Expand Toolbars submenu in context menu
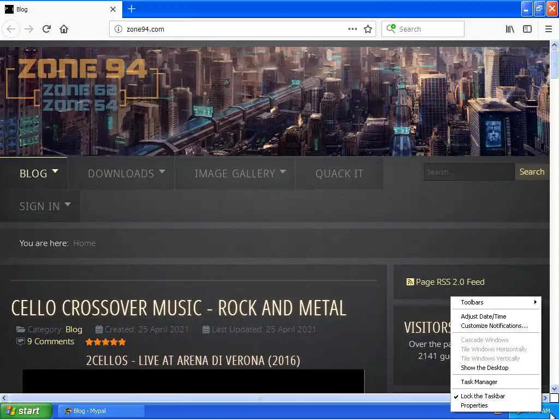559x419 pixels. point(496,302)
